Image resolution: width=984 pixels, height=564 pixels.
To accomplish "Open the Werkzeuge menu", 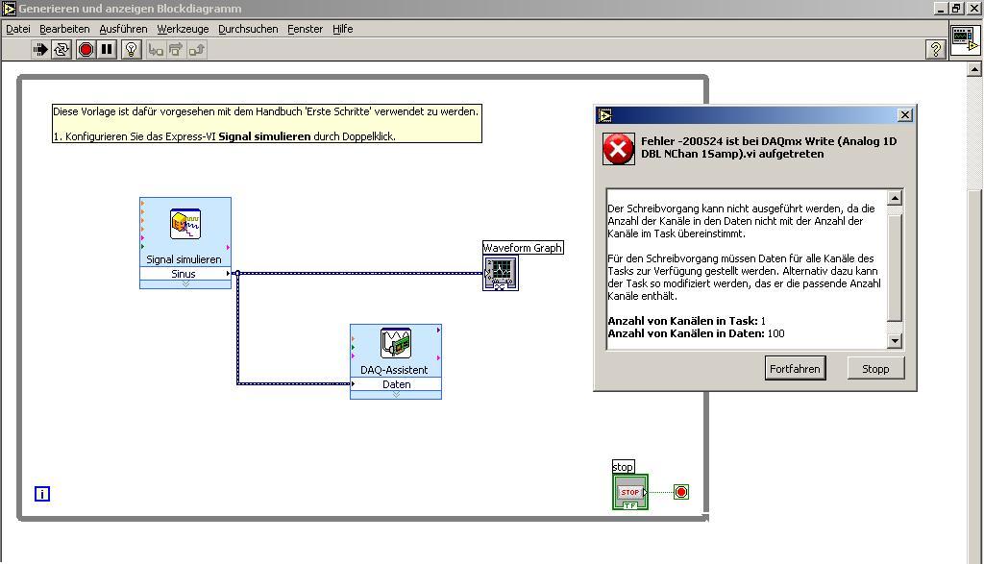I will tap(183, 29).
